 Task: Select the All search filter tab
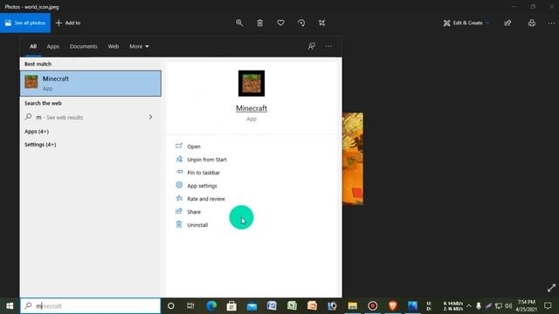tap(33, 46)
